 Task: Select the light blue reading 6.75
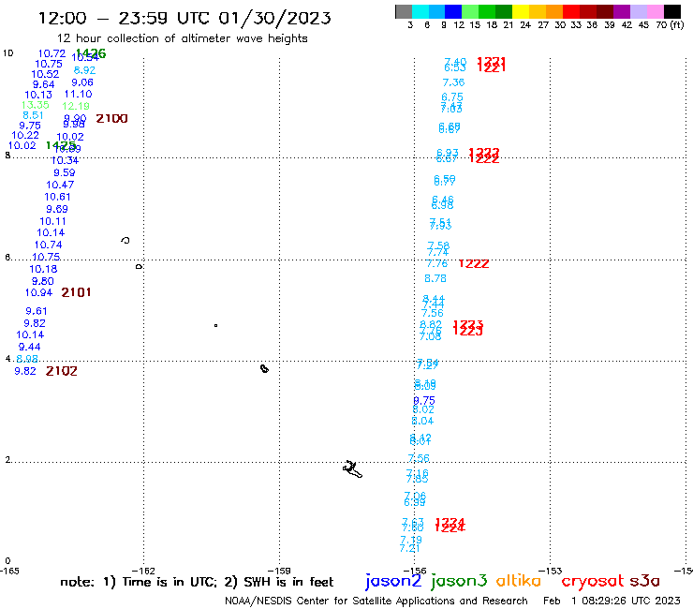click(452, 97)
